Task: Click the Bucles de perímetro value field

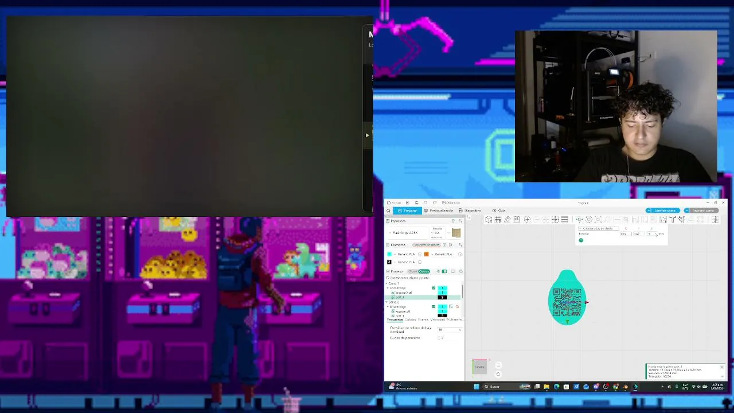Action: 448,338
